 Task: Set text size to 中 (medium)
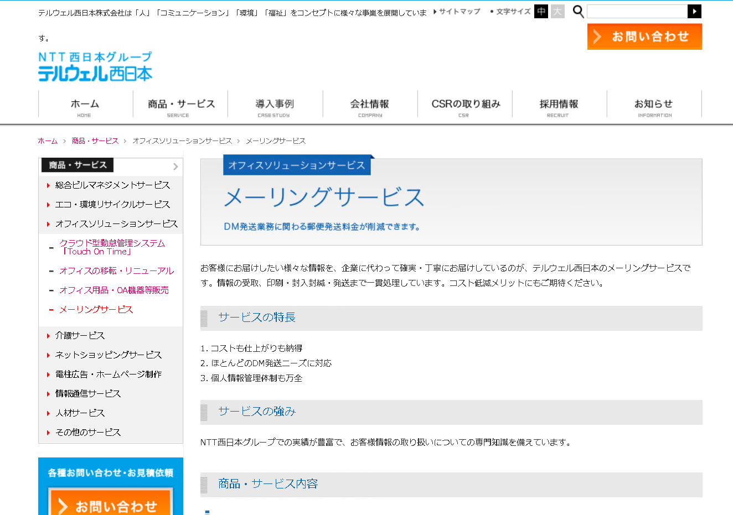point(541,12)
